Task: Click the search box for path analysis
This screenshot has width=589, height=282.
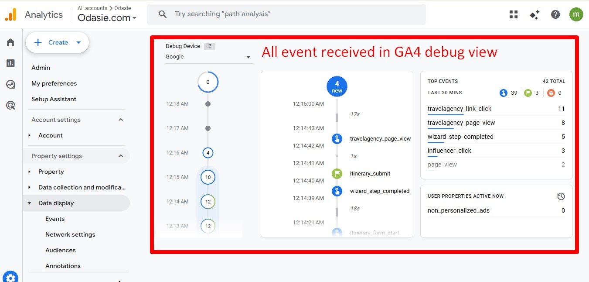Action: pos(286,14)
